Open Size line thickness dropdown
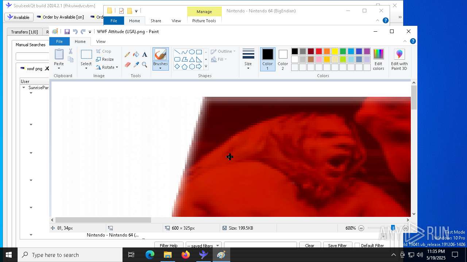467x262 pixels. coord(248,60)
